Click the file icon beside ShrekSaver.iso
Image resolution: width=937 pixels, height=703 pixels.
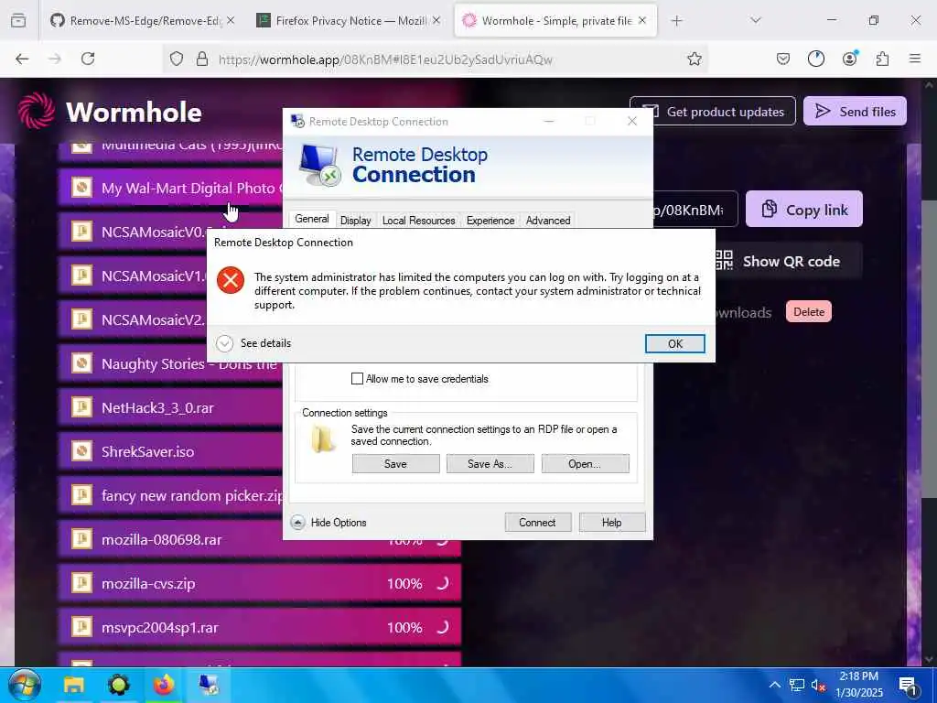(81, 451)
